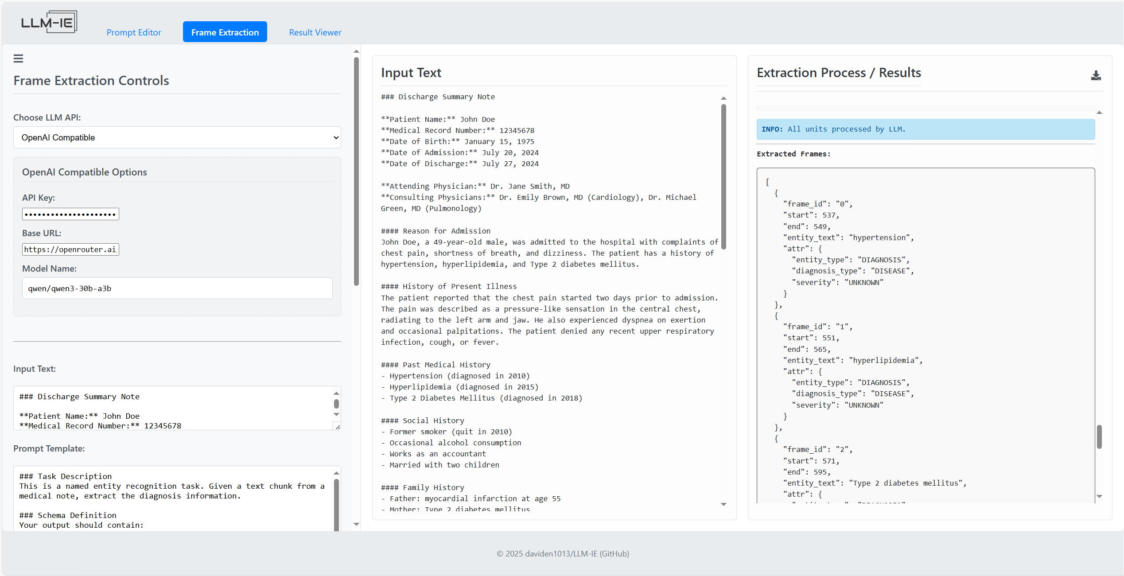Open the sidebar hamburger menu
The height and width of the screenshot is (576, 1124).
(x=18, y=58)
